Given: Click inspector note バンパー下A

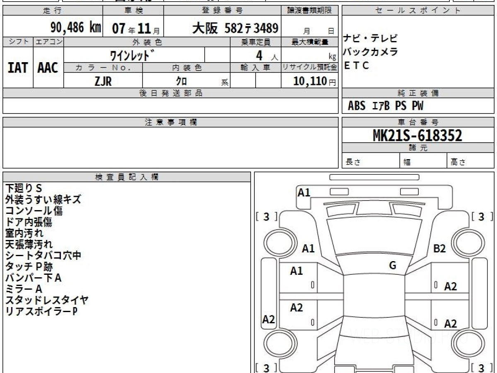Looking at the screenshot, I should [x=34, y=278].
